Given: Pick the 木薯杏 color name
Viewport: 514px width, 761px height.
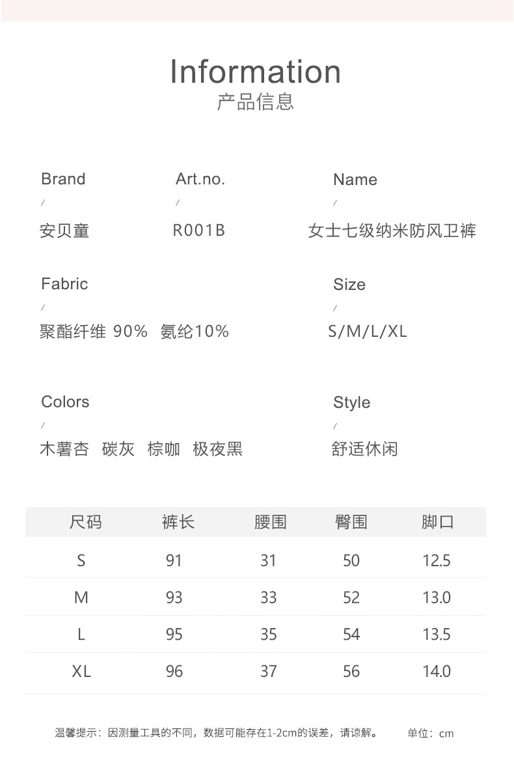Looking at the screenshot, I should click(x=64, y=450).
